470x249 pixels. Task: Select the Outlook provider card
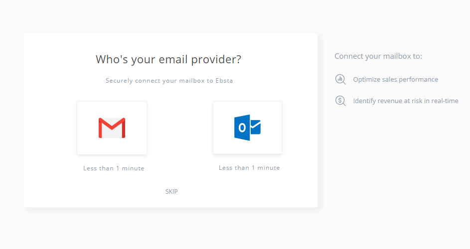247,127
